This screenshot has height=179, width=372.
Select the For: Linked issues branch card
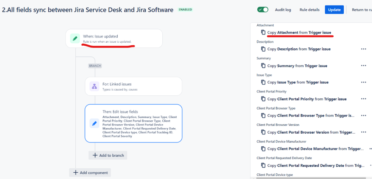point(134,86)
